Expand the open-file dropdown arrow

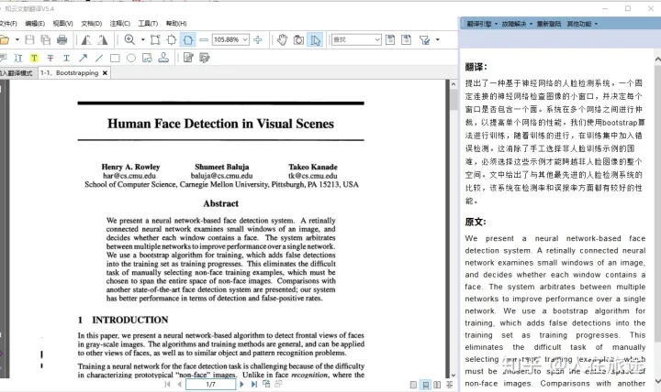pyautogui.click(x=17, y=39)
